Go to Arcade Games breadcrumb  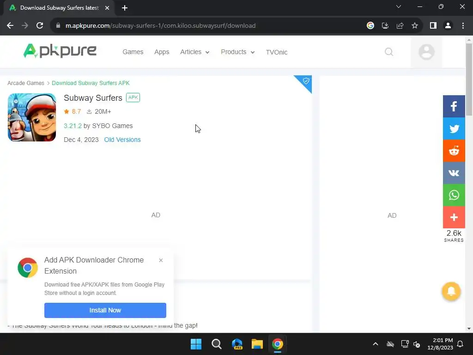coord(26,83)
